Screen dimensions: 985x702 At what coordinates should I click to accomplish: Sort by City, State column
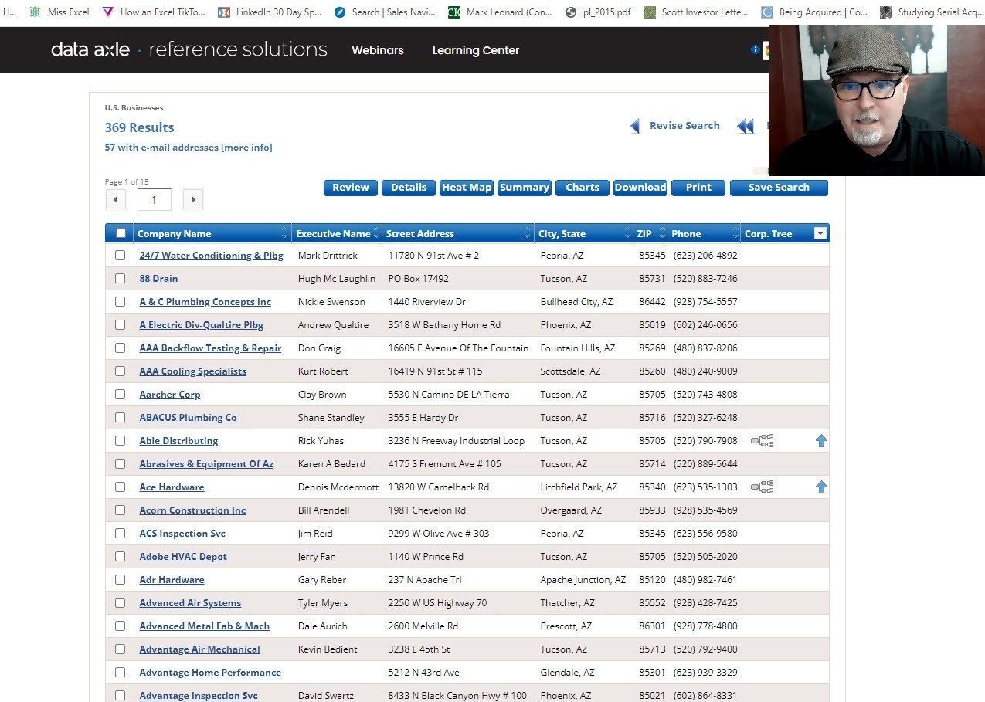[x=585, y=233]
